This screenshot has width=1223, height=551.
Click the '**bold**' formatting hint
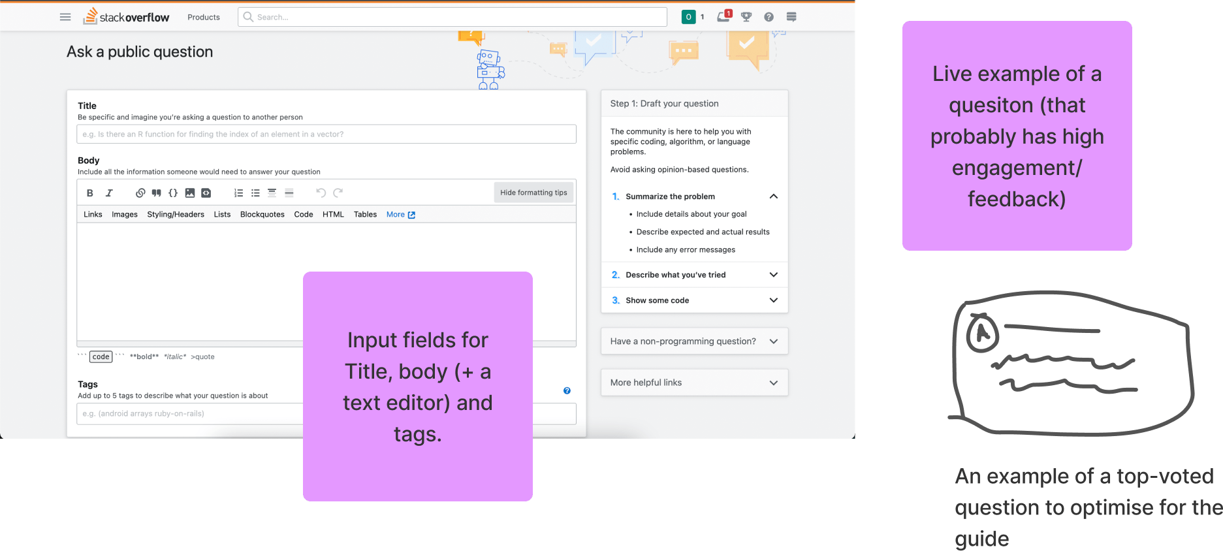144,356
